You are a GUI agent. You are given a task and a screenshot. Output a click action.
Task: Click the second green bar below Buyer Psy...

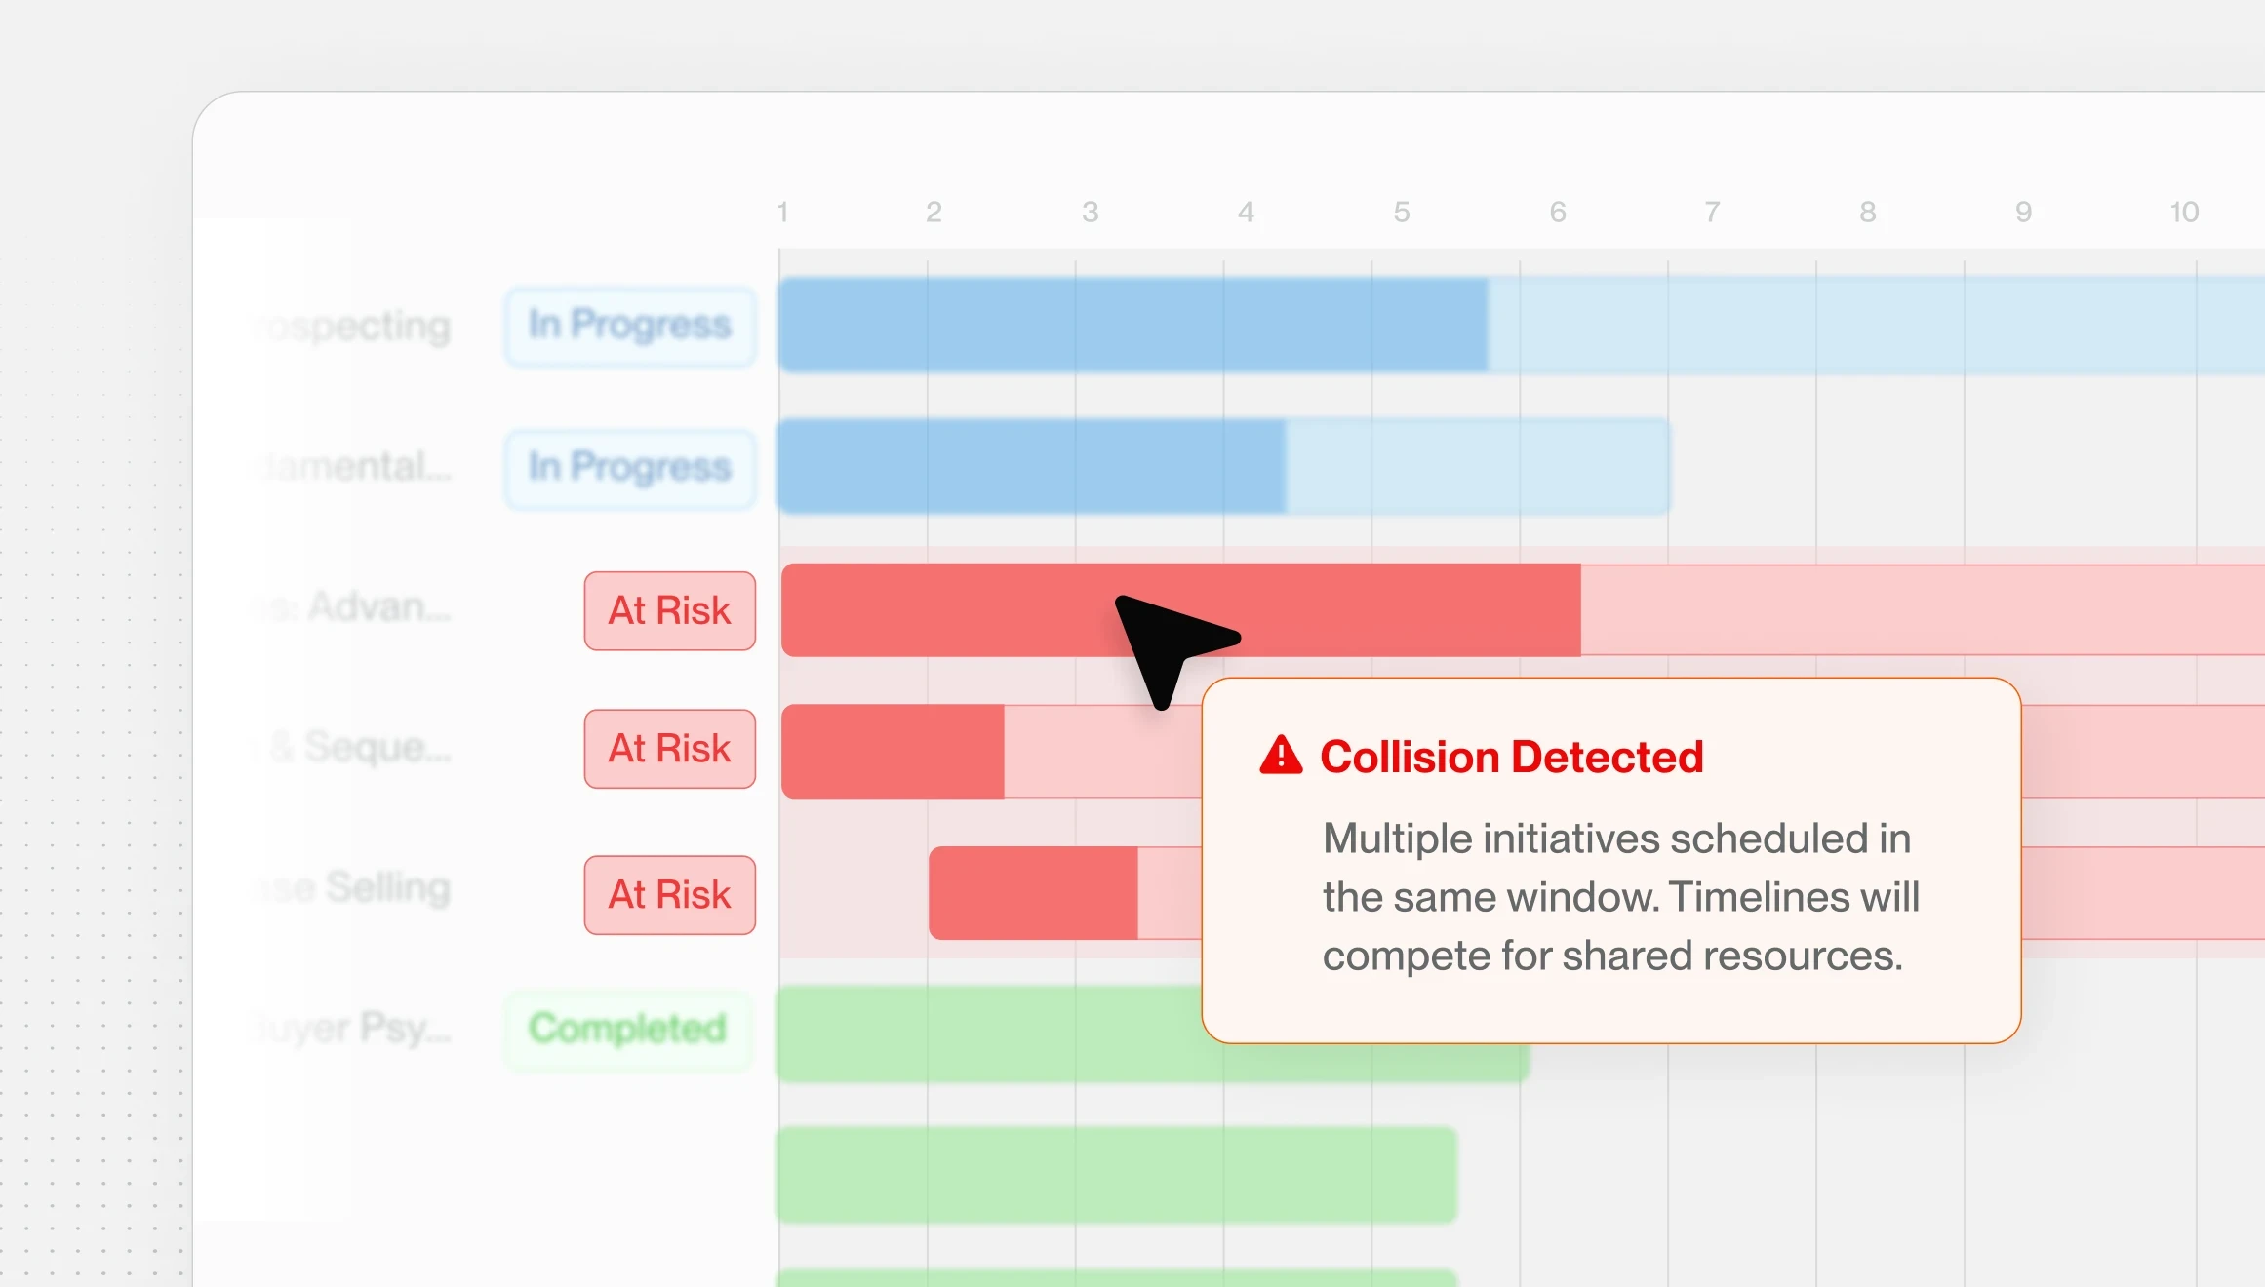pos(1117,1175)
